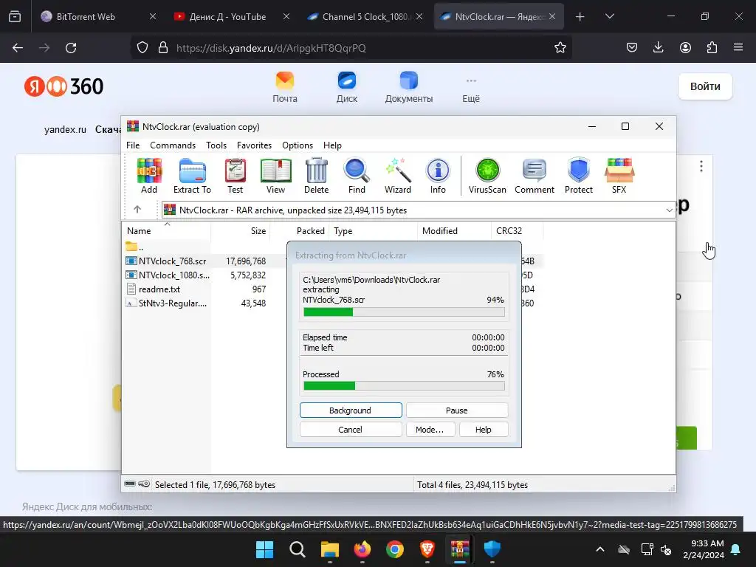
Task: Open the Wizard wand icon
Action: [x=398, y=176]
